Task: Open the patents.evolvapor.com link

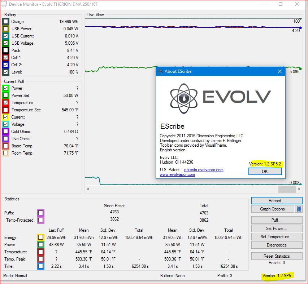Action: [204, 170]
